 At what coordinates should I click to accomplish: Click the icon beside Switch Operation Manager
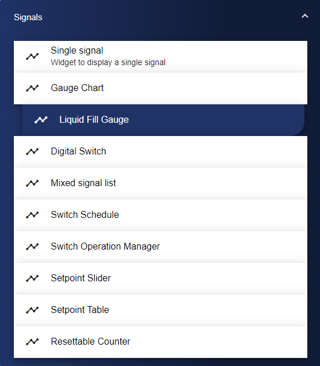(32, 247)
